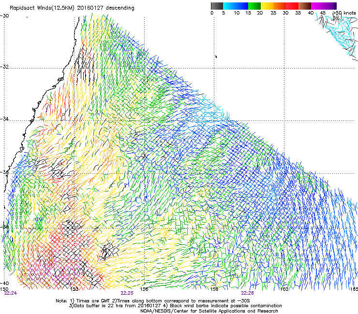Click the orange 25-30 knots color segment
Screen dimensions: 358x314
click(x=280, y=6)
